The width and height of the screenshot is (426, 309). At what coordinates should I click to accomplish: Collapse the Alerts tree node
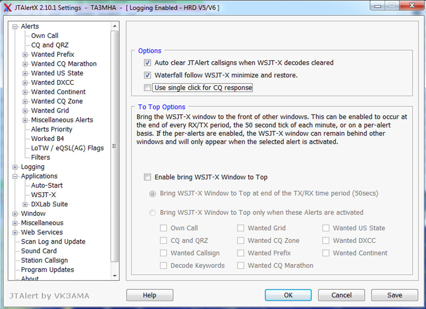[15, 27]
